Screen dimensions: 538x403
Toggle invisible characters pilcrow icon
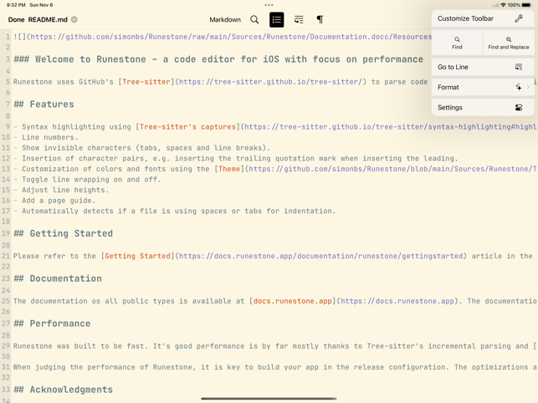click(x=320, y=19)
